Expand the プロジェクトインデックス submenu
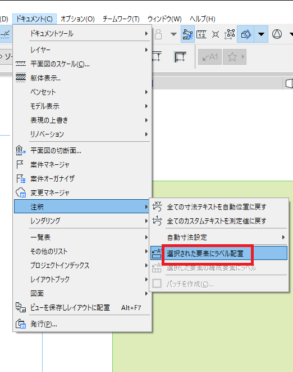 82,265
